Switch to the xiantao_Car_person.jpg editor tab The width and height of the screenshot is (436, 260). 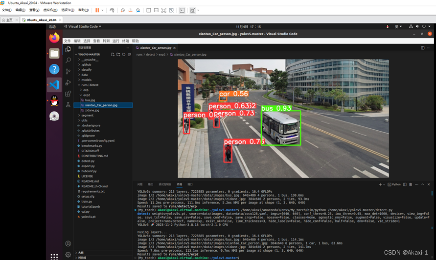156,48
